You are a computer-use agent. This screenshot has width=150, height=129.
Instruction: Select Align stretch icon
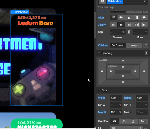137,18
